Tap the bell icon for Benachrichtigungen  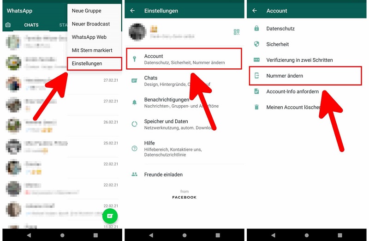pyautogui.click(x=134, y=102)
